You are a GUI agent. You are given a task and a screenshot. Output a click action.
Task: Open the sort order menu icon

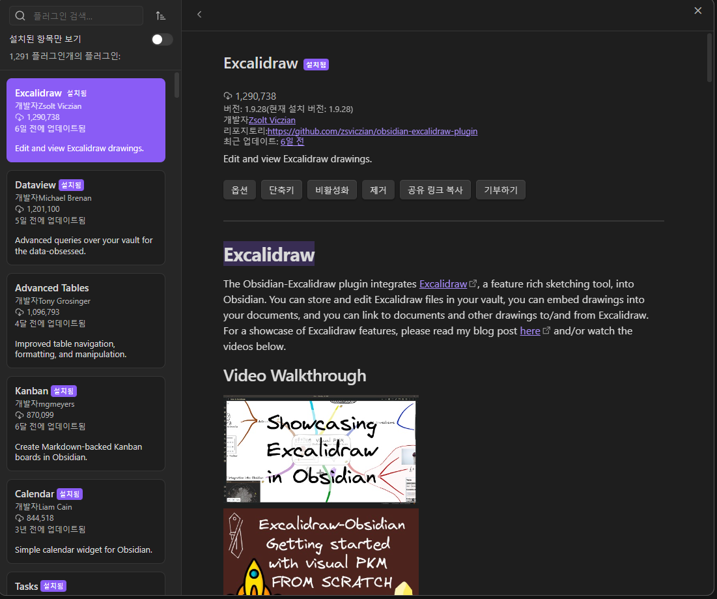(160, 16)
